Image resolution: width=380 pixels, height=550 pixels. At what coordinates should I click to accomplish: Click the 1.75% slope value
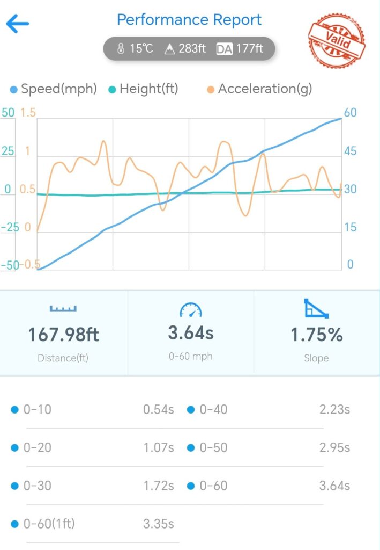click(x=316, y=335)
